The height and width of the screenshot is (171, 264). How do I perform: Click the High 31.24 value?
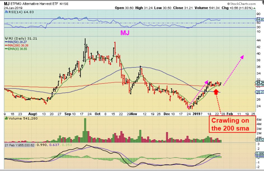pos(144,8)
